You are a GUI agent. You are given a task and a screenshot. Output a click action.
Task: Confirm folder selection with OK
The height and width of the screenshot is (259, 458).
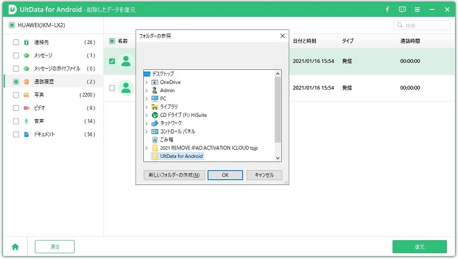[225, 175]
